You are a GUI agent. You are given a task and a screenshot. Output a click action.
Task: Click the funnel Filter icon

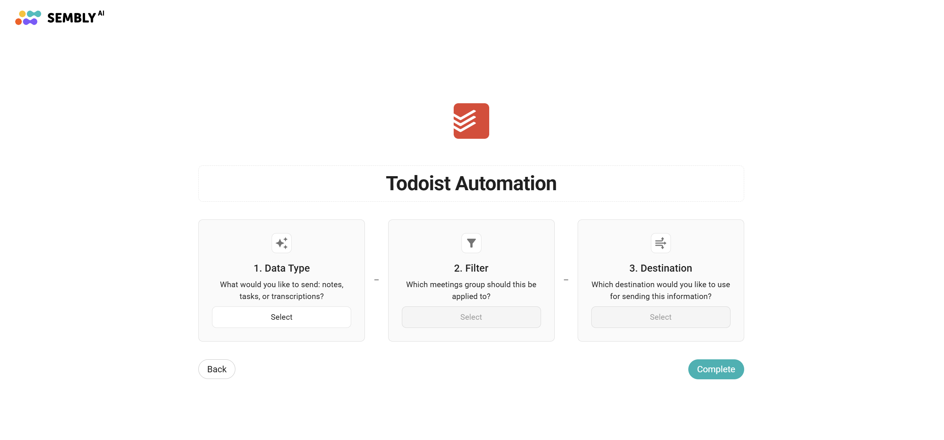(471, 243)
